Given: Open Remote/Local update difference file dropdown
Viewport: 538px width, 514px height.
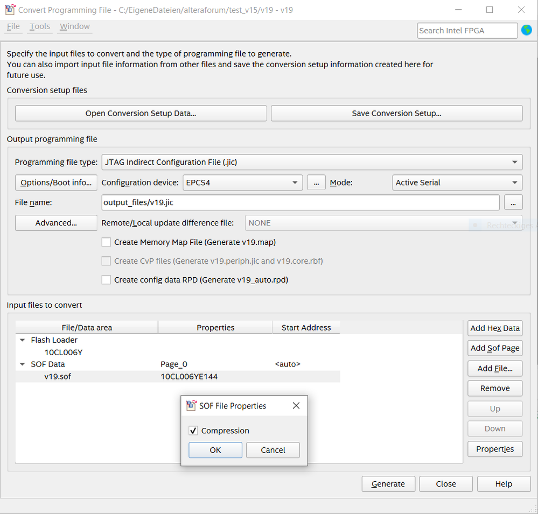Looking at the screenshot, I should (383, 223).
